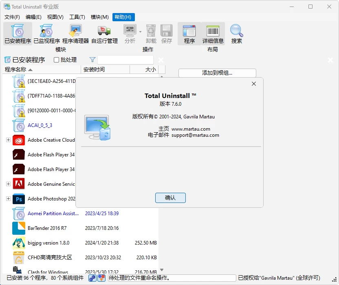Select the BarTender 2016 R7 name
This screenshot has width=339, height=285.
pos(47,228)
